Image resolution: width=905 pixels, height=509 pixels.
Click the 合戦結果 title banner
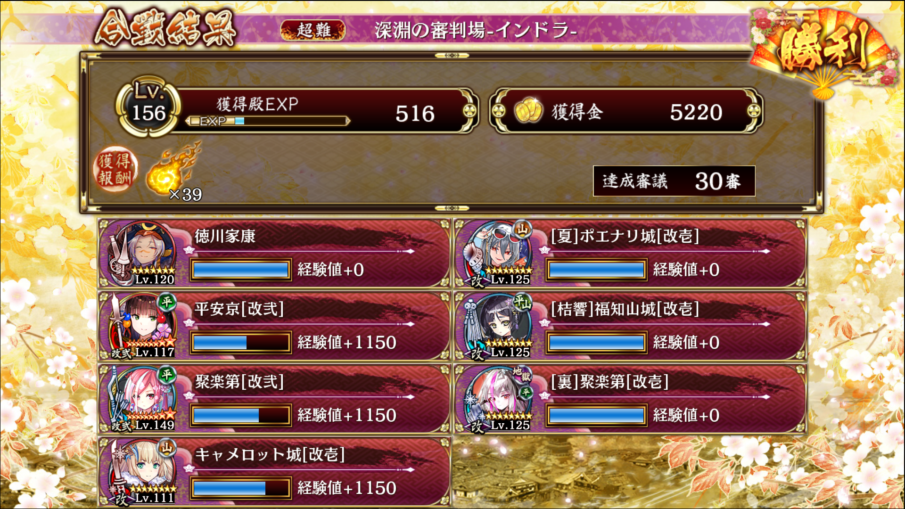(x=165, y=29)
